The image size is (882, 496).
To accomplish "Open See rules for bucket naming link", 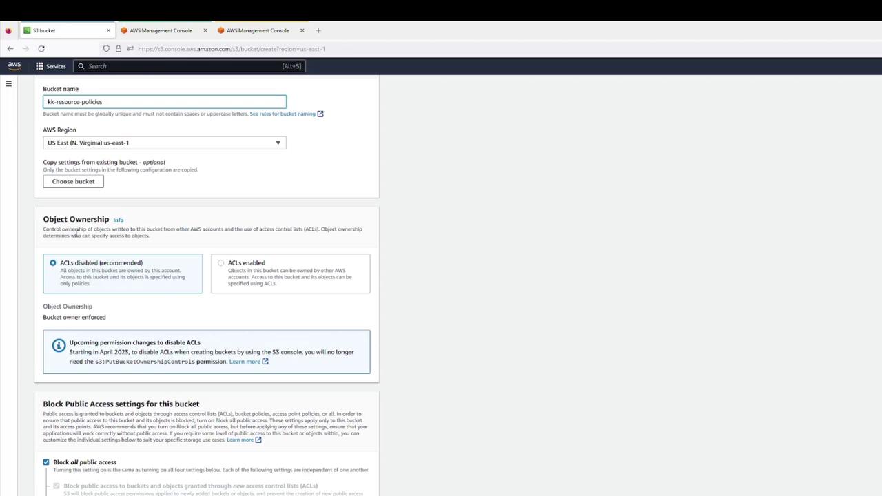I will coord(283,114).
